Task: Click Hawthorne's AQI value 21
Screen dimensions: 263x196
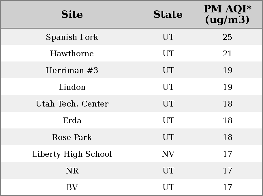Action: [228, 54]
